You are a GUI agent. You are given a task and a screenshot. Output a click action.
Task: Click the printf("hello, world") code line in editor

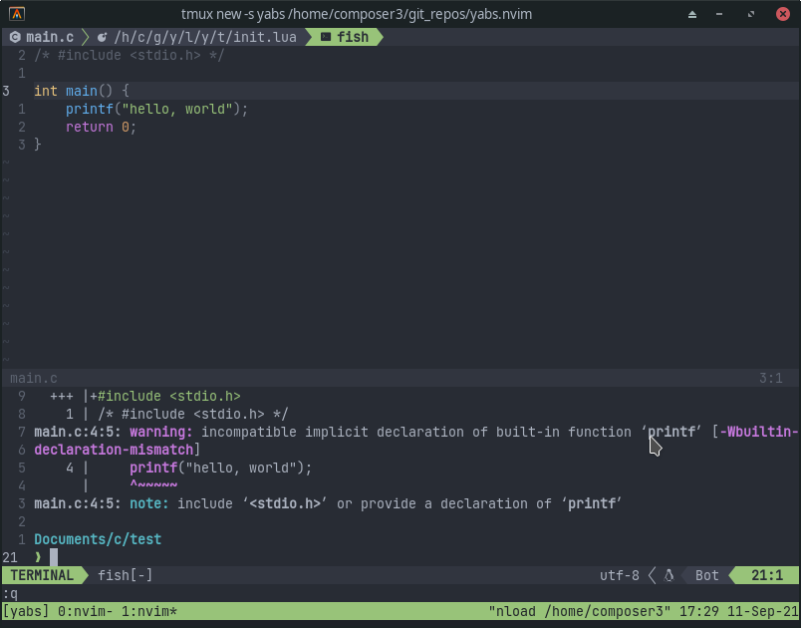[156, 109]
